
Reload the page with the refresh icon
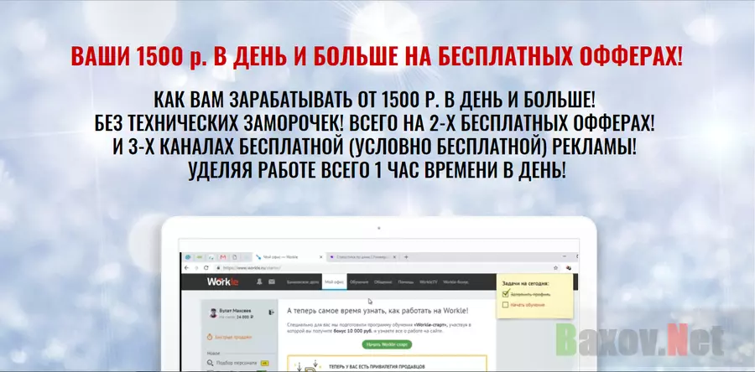pyautogui.click(x=206, y=268)
